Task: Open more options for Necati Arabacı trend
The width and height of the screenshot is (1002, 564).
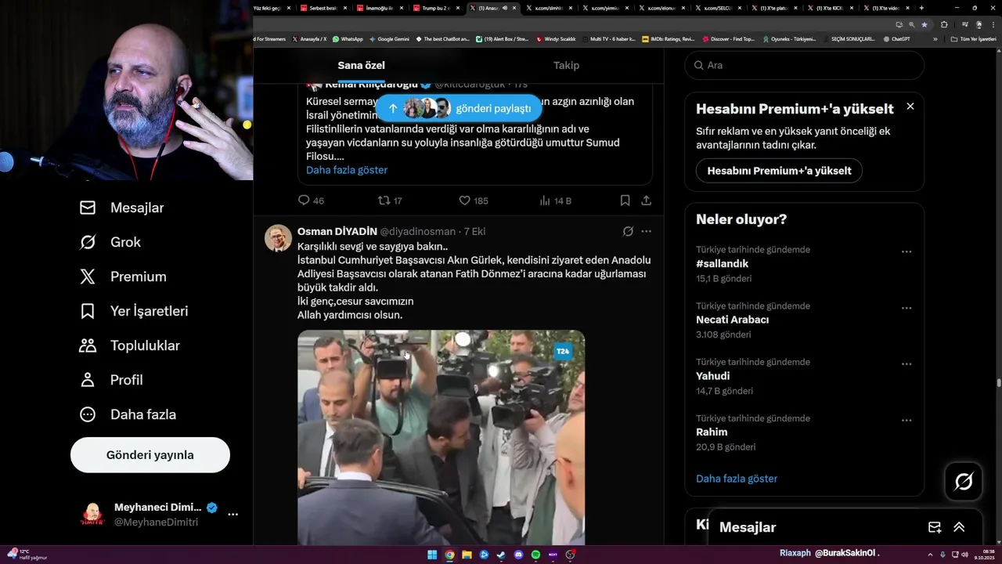Action: (906, 308)
